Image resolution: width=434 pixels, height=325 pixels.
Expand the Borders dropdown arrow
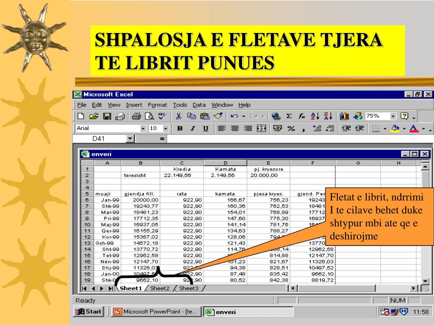click(385, 129)
